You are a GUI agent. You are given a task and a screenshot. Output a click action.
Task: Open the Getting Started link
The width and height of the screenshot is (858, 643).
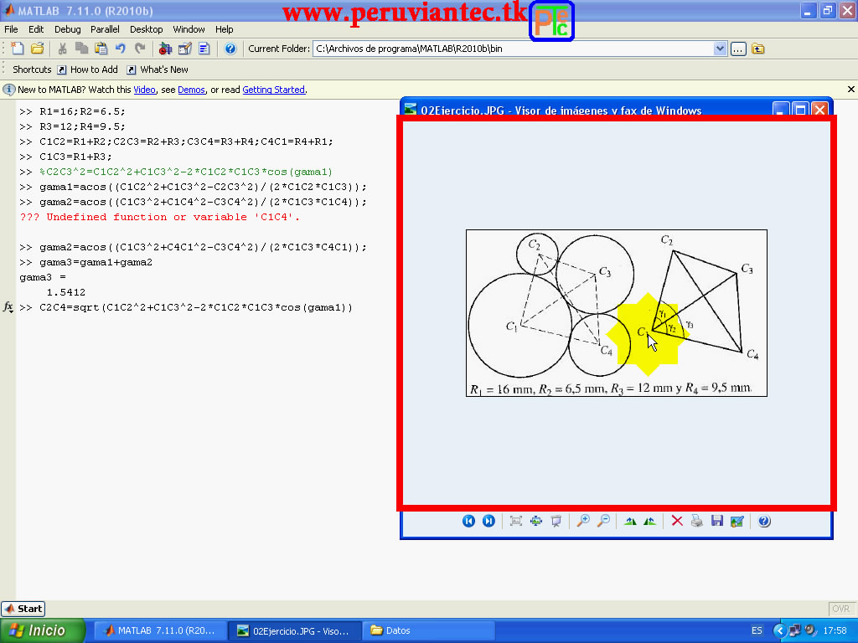(273, 90)
